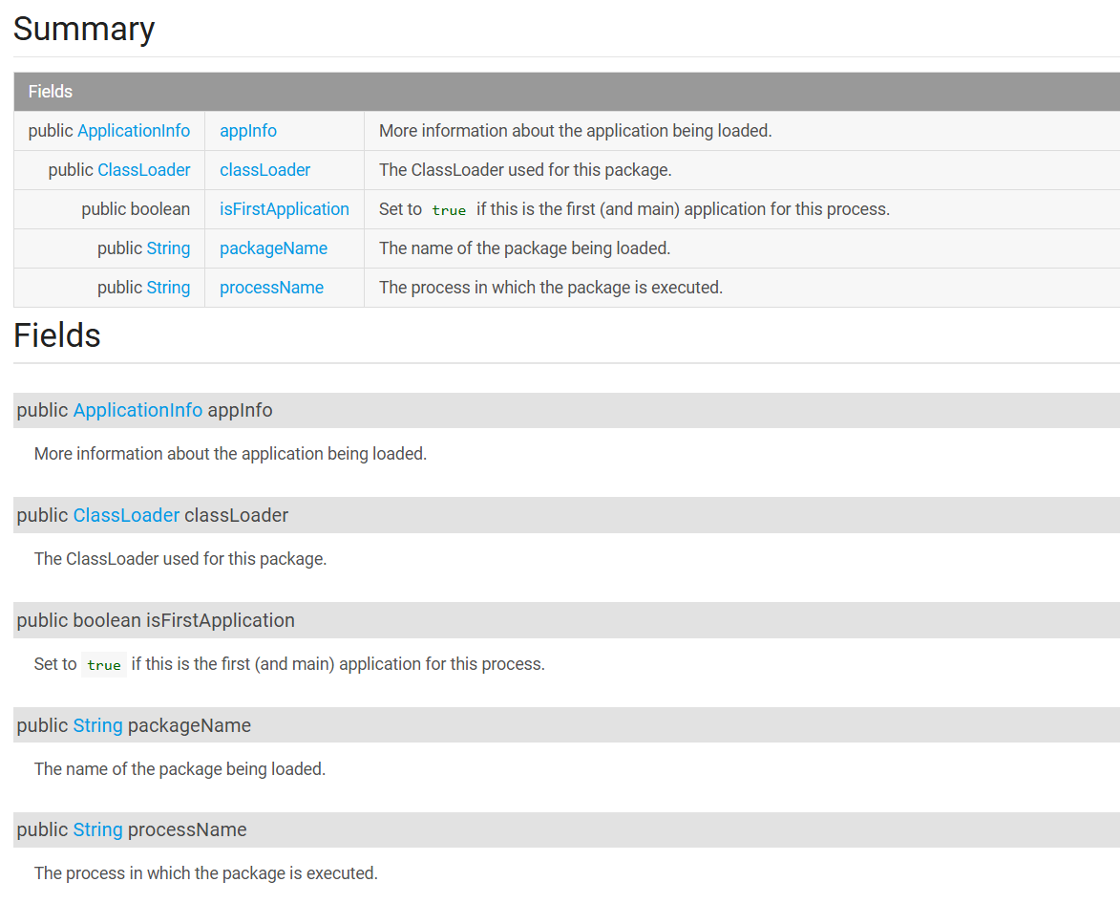
Task: Open String link in processName field heading
Action: pos(97,829)
